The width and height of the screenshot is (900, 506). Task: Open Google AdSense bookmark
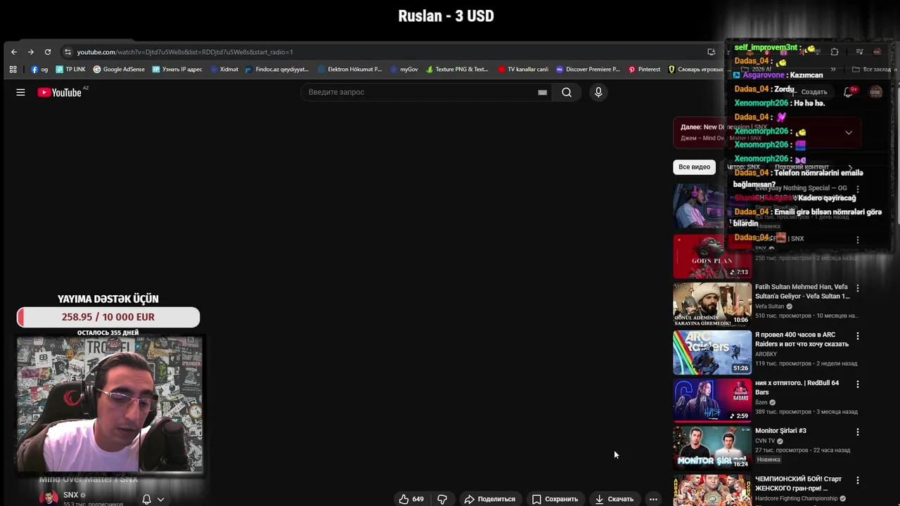[119, 70]
